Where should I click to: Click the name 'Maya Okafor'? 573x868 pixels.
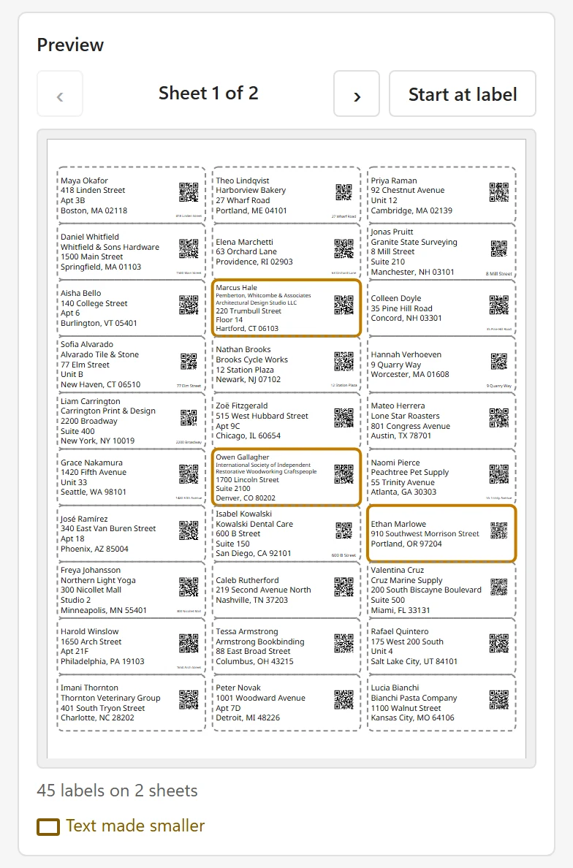point(84,180)
